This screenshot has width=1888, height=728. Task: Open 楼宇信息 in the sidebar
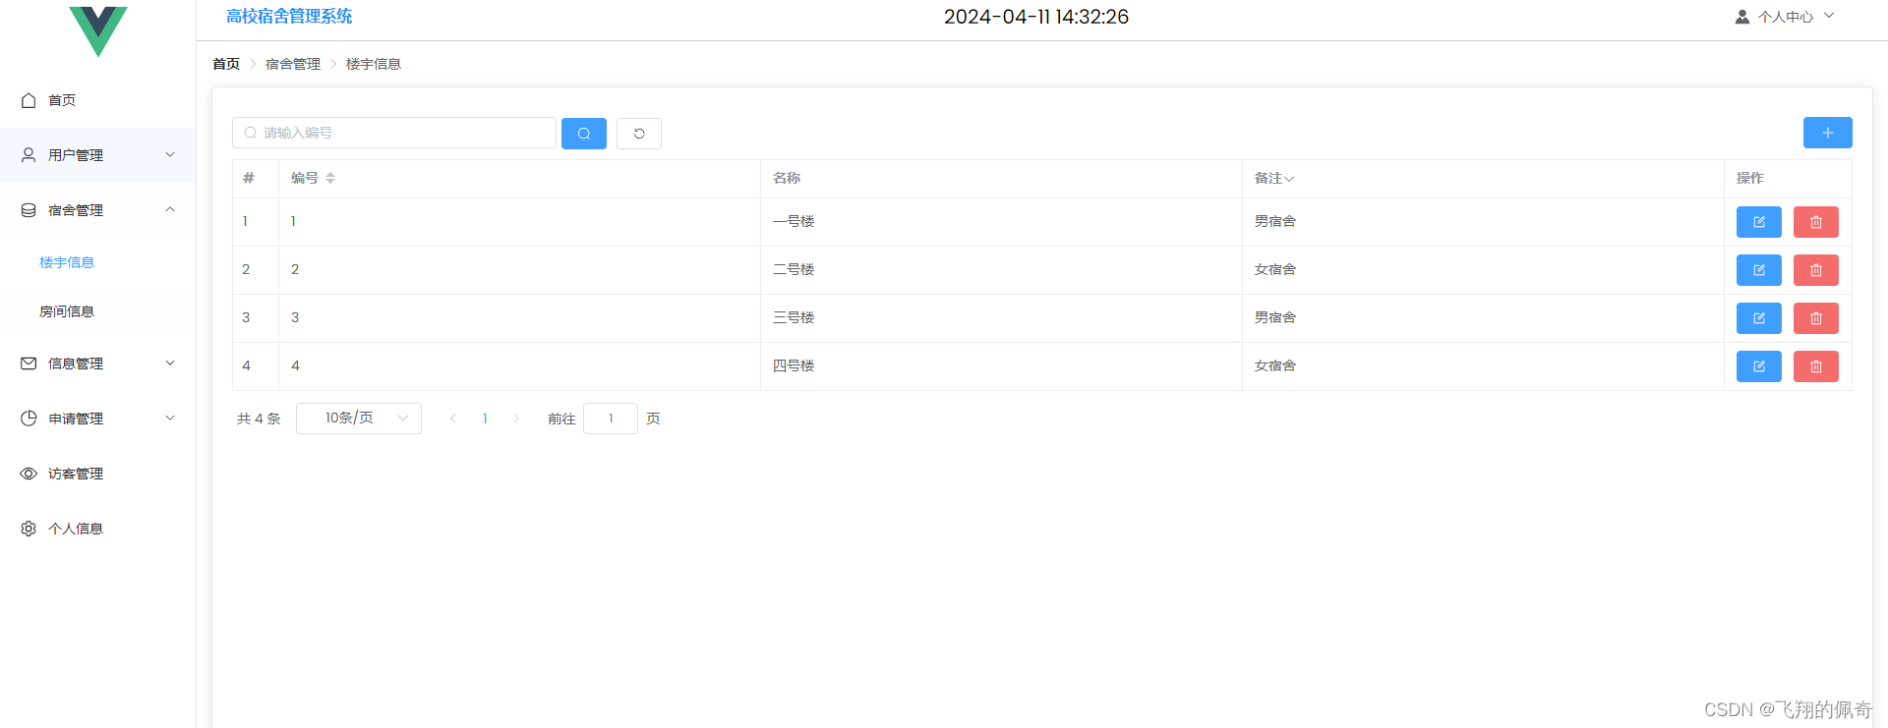(67, 262)
